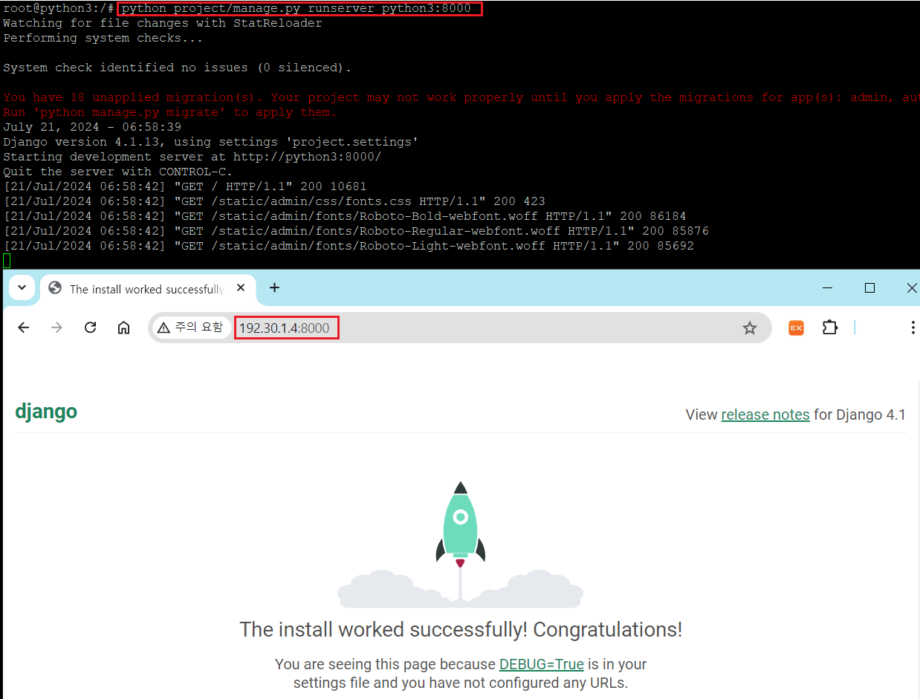Maximize the browser window

pyautogui.click(x=869, y=288)
